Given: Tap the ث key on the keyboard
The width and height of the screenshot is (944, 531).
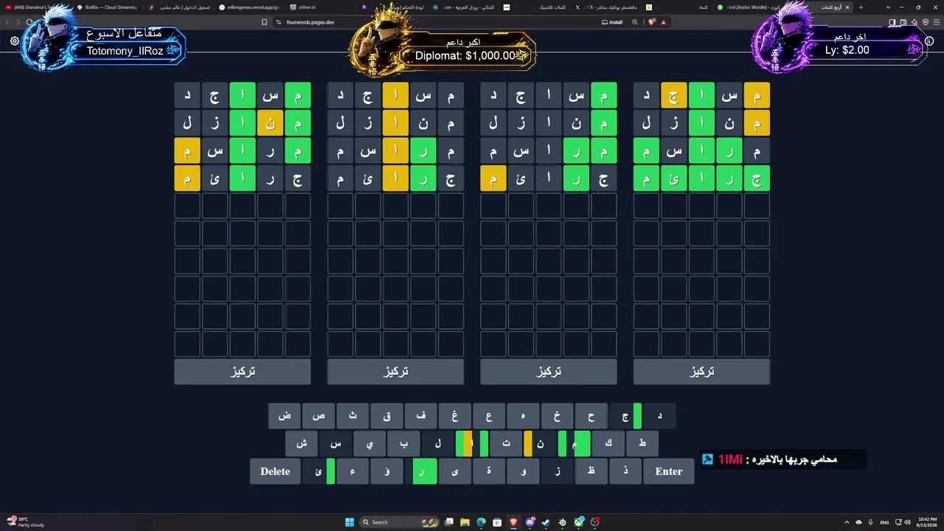Looking at the screenshot, I should (x=353, y=416).
